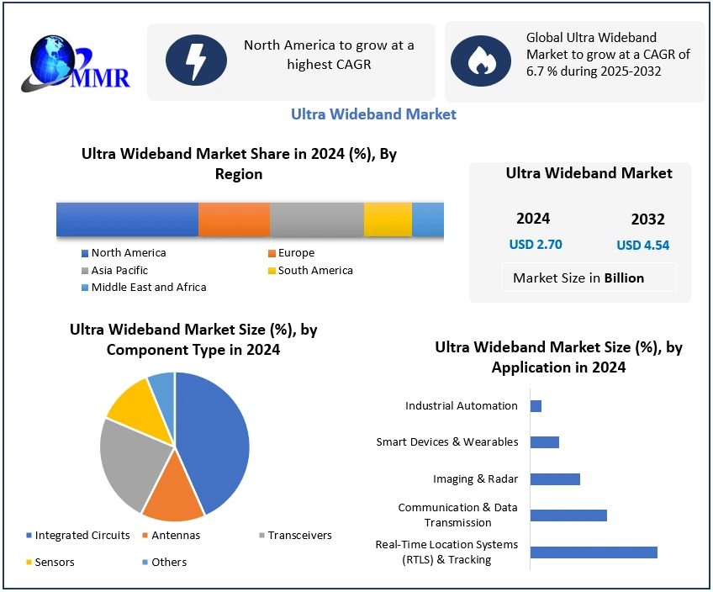Screen dimensions: 713x592
Task: Click the Real-Time Location Systems bar
Action: (594, 552)
